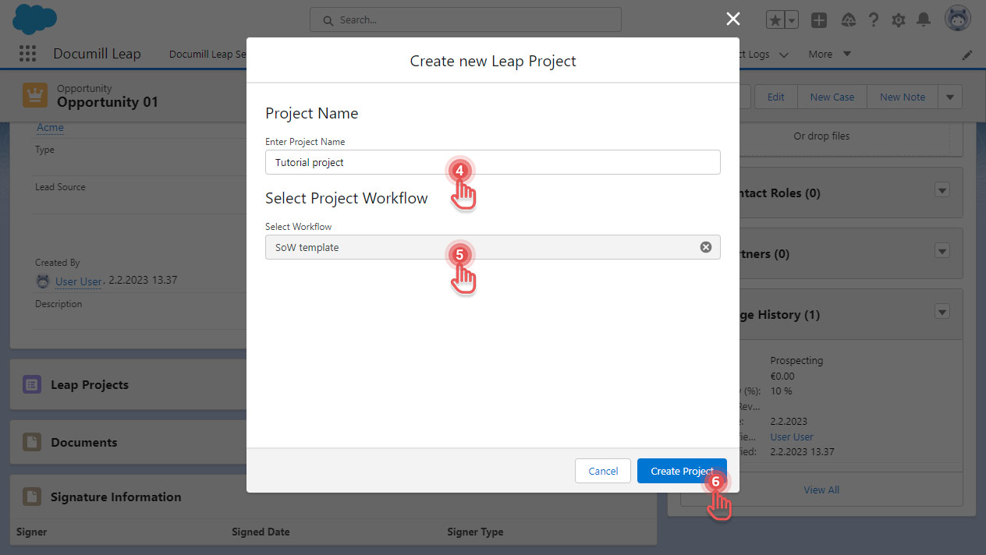Viewport: 986px width, 555px height.
Task: Open the View All link under Stage History
Action: coord(821,490)
